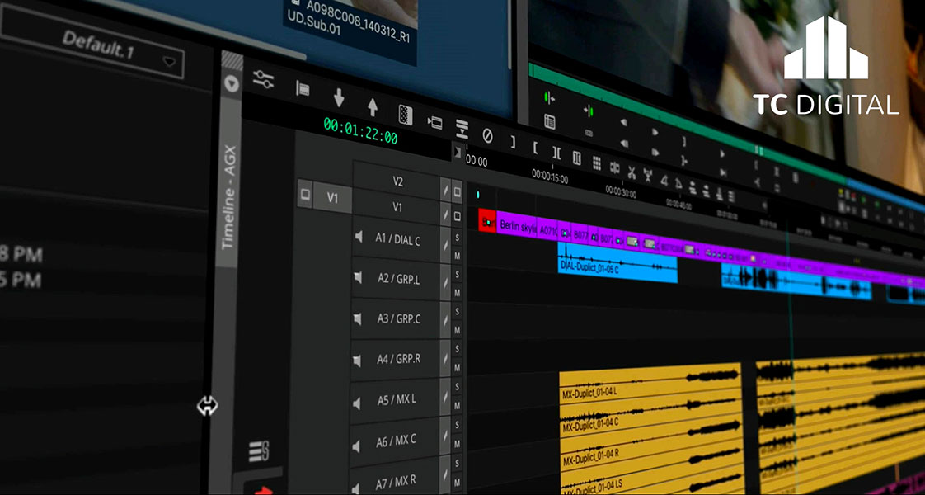The width and height of the screenshot is (925, 495).
Task: Click the Mark Out bracket icon
Action: [513, 142]
